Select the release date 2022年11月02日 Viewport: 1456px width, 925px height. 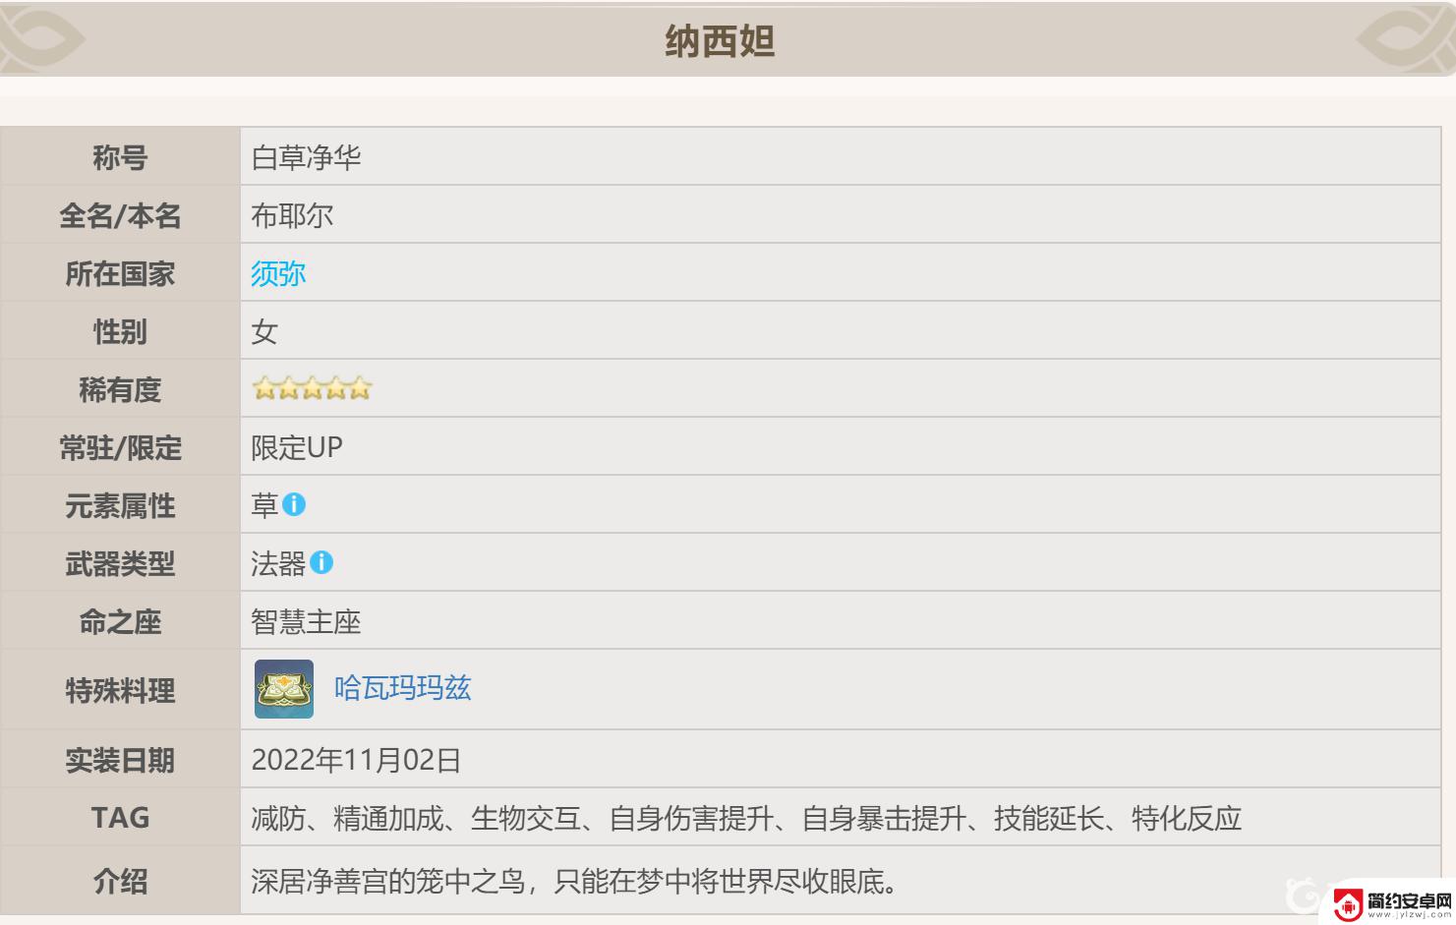pyautogui.click(x=356, y=760)
